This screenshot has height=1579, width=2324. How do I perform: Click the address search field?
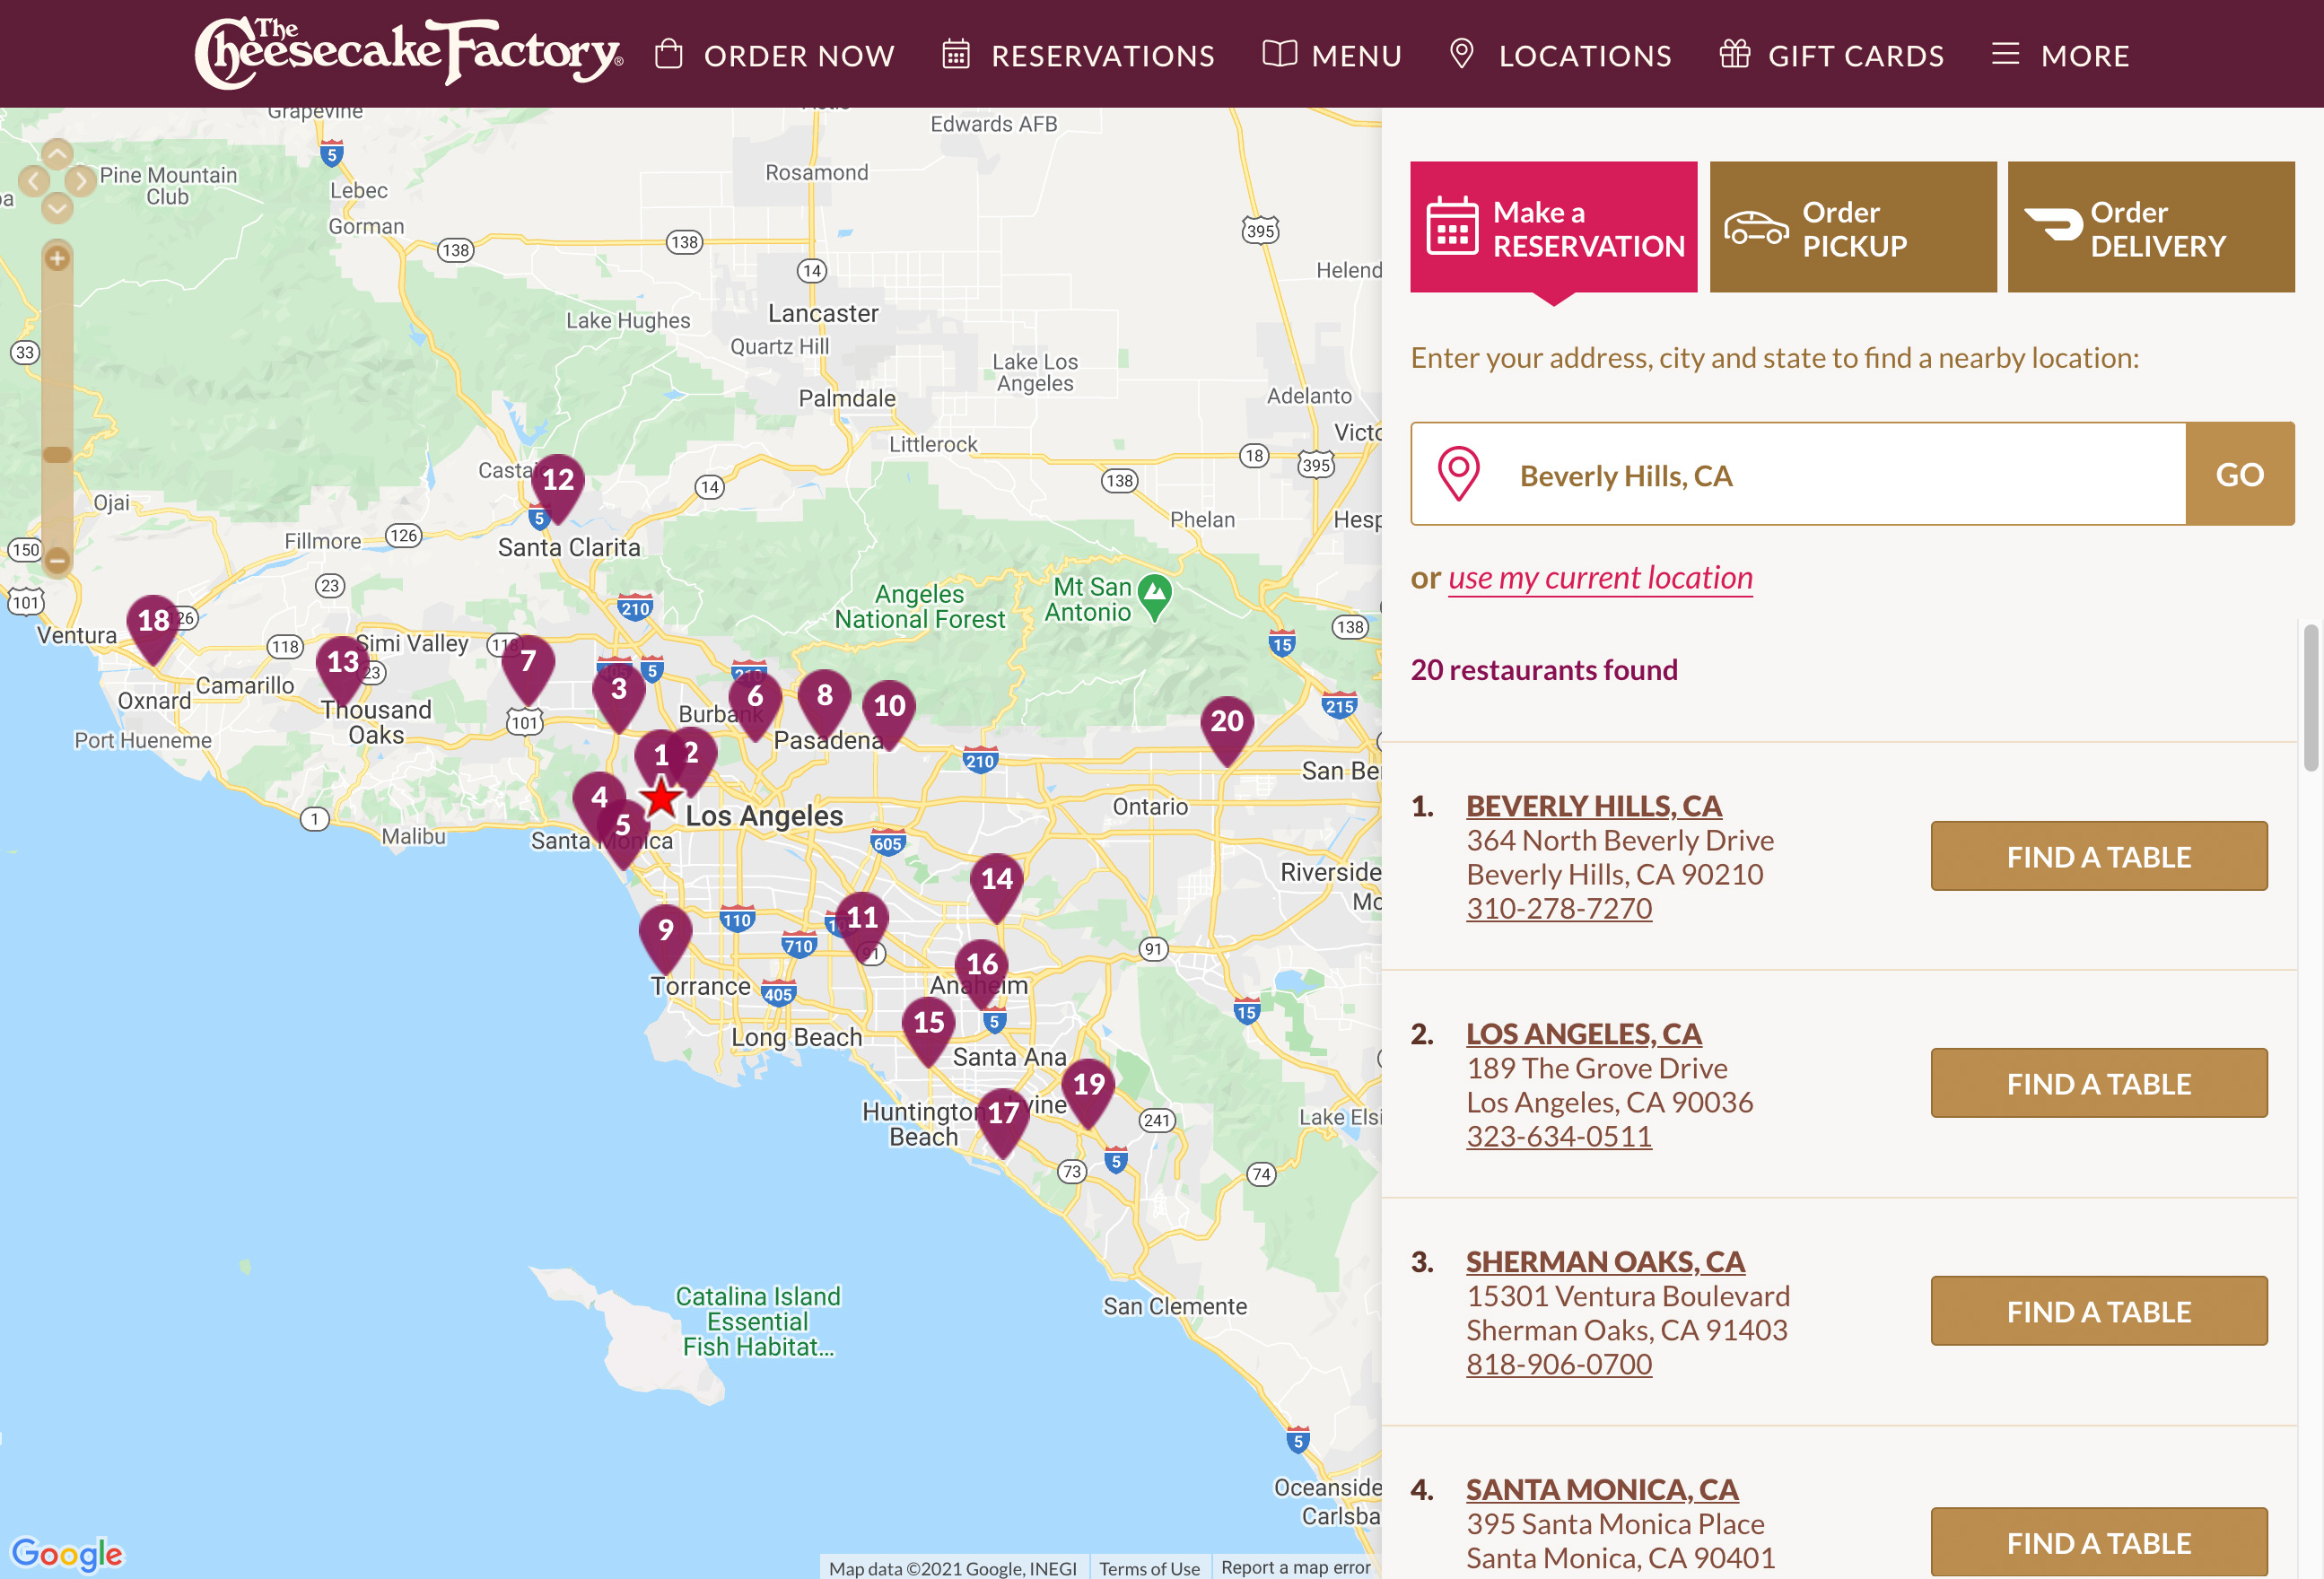pos(1798,474)
